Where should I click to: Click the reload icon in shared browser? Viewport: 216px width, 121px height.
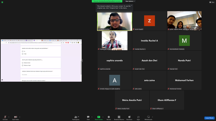(6, 43)
